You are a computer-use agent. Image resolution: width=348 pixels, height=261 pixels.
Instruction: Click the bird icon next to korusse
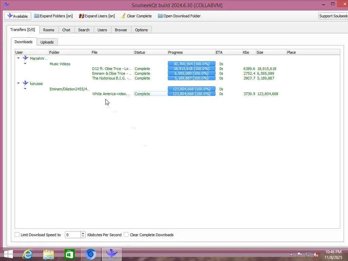coord(25,83)
